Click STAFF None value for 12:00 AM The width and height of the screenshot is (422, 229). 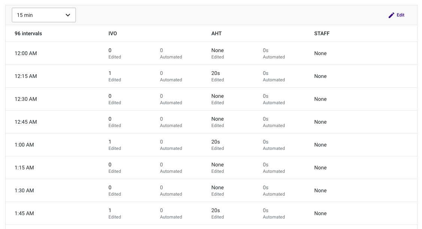point(321,54)
